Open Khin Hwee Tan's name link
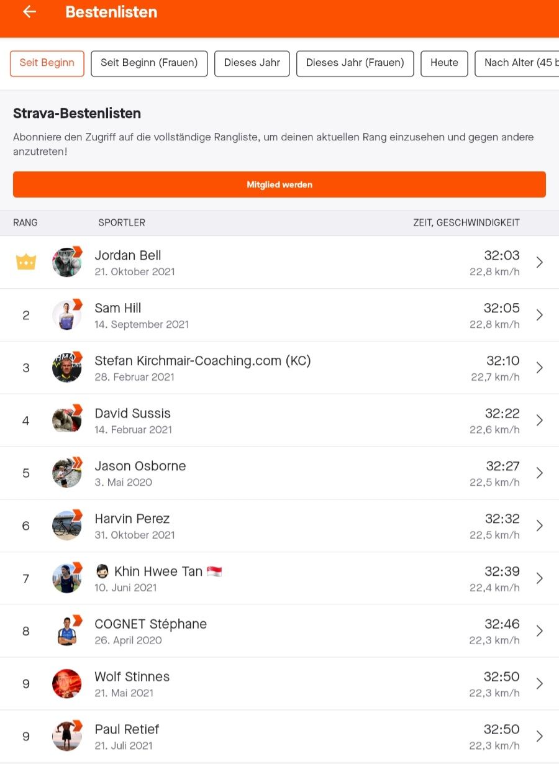The image size is (559, 764). coord(158,571)
